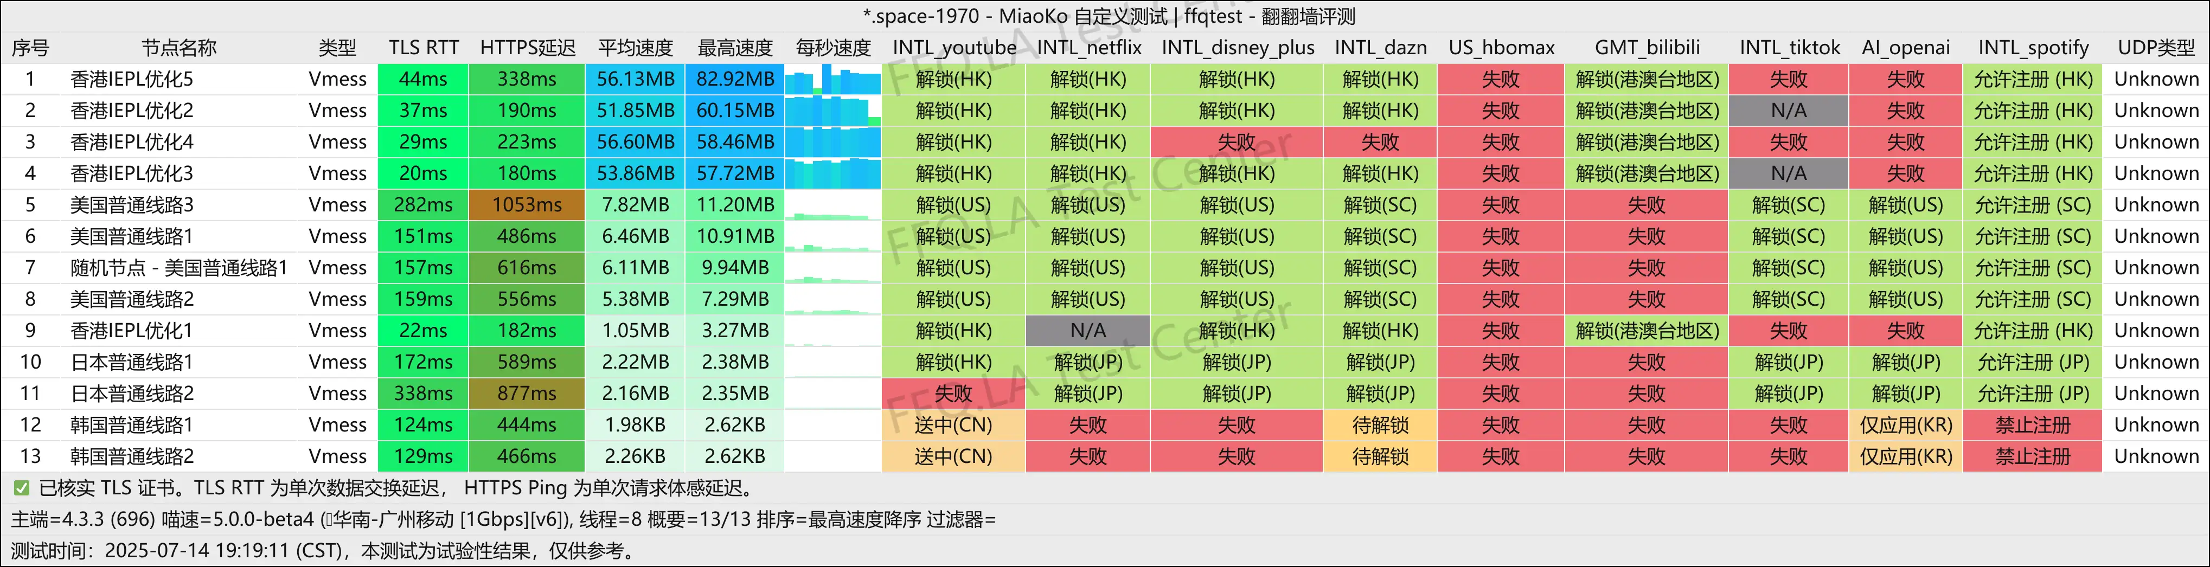Click the INTL_tiktok column header
The width and height of the screenshot is (2210, 567).
pos(1790,48)
